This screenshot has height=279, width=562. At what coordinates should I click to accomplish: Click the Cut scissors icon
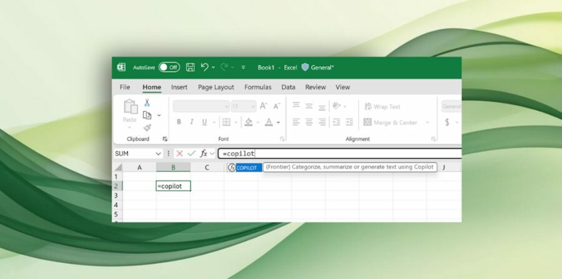147,103
